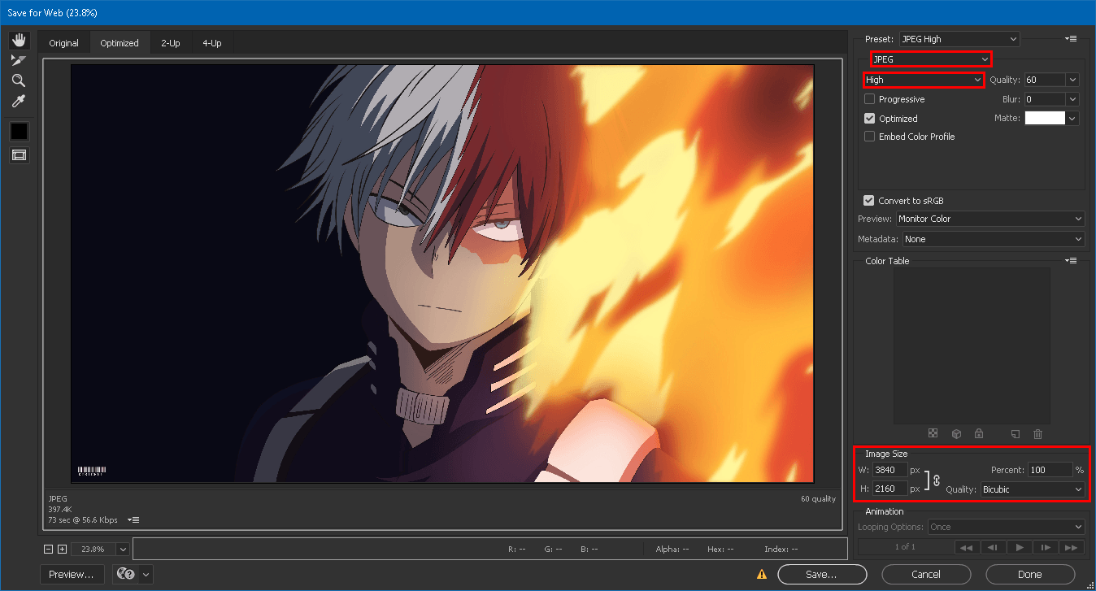Open the Preview Monitor Color dropdown
1096x591 pixels.
click(x=990, y=219)
